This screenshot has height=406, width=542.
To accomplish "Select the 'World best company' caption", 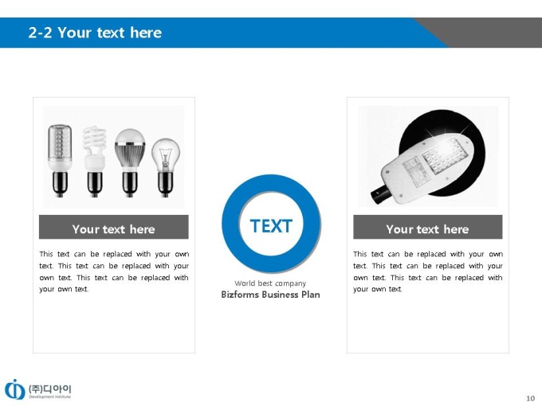I will [270, 283].
